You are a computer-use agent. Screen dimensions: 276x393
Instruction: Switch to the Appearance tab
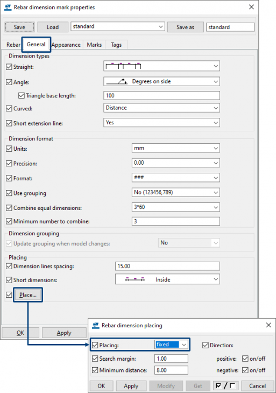(66, 45)
